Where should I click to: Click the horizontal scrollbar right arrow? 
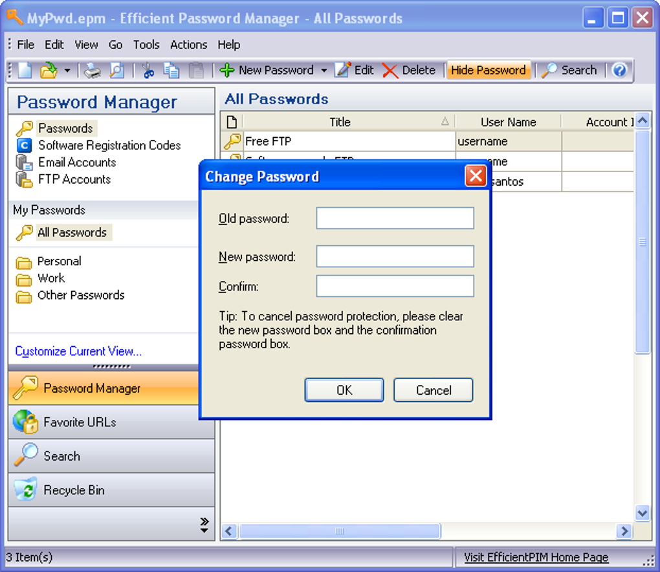tap(624, 531)
